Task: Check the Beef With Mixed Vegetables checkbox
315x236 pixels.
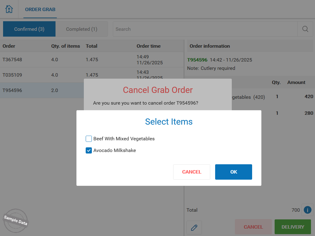Action: pyautogui.click(x=89, y=139)
